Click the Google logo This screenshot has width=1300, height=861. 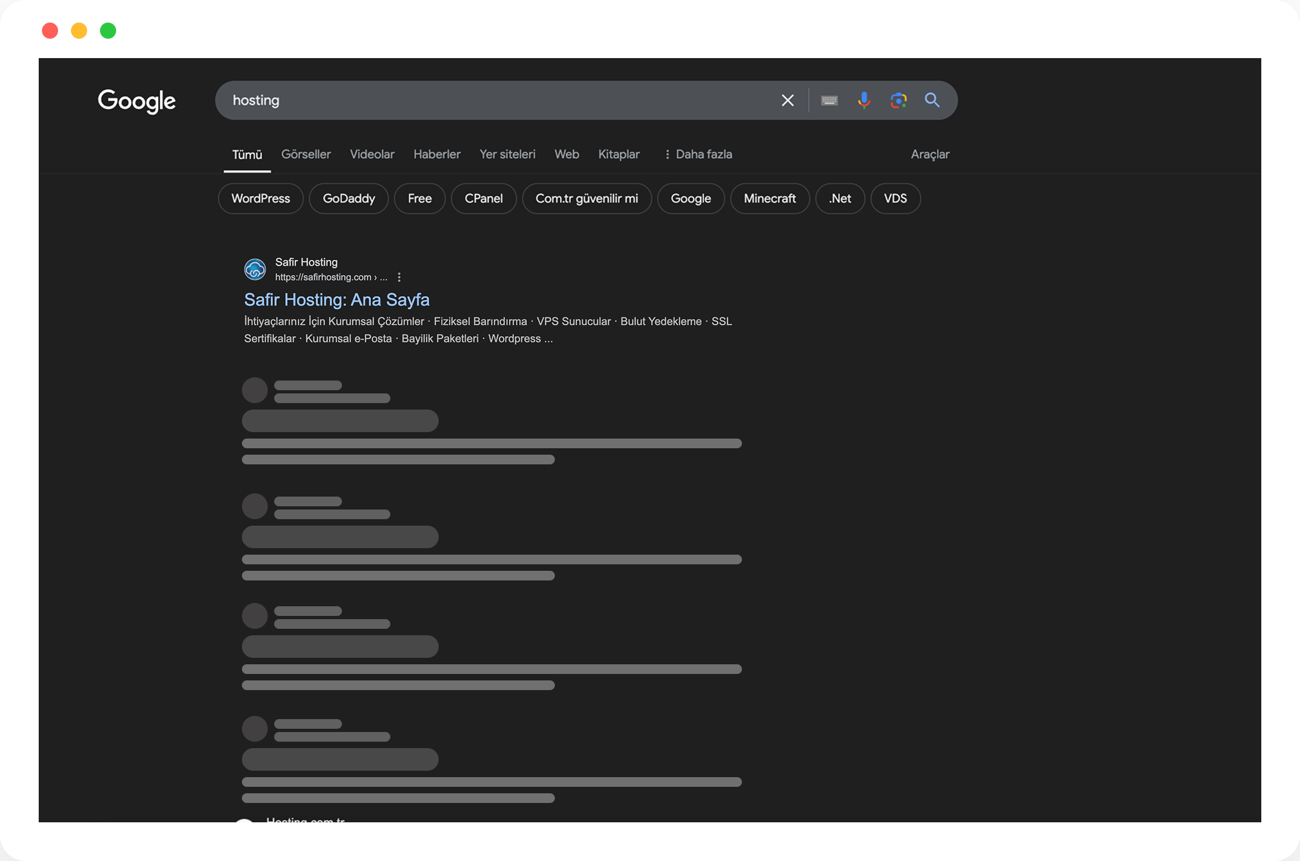click(x=137, y=101)
